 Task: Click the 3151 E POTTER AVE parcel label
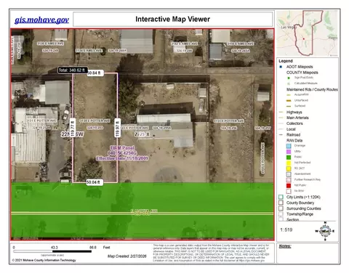click(228, 121)
